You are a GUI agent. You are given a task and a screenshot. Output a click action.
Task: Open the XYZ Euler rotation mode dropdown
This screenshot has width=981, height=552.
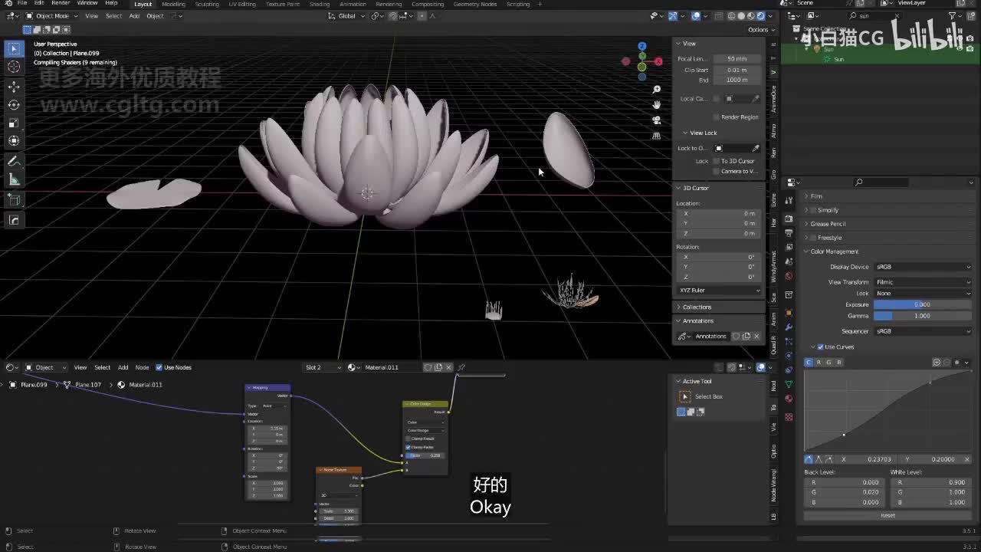[719, 291]
